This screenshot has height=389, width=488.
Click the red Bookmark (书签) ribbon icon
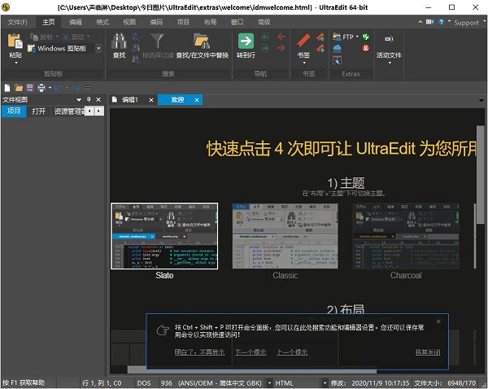(x=303, y=41)
